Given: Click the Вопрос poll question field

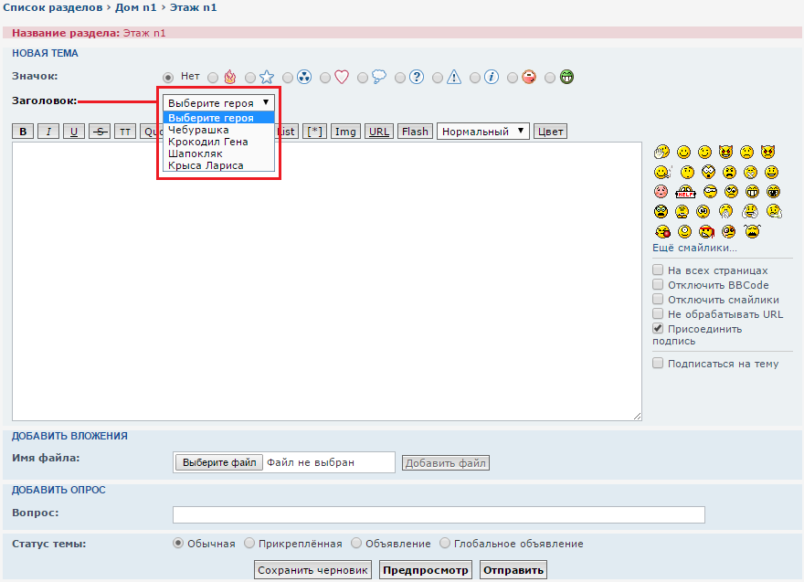Looking at the screenshot, I should [439, 514].
